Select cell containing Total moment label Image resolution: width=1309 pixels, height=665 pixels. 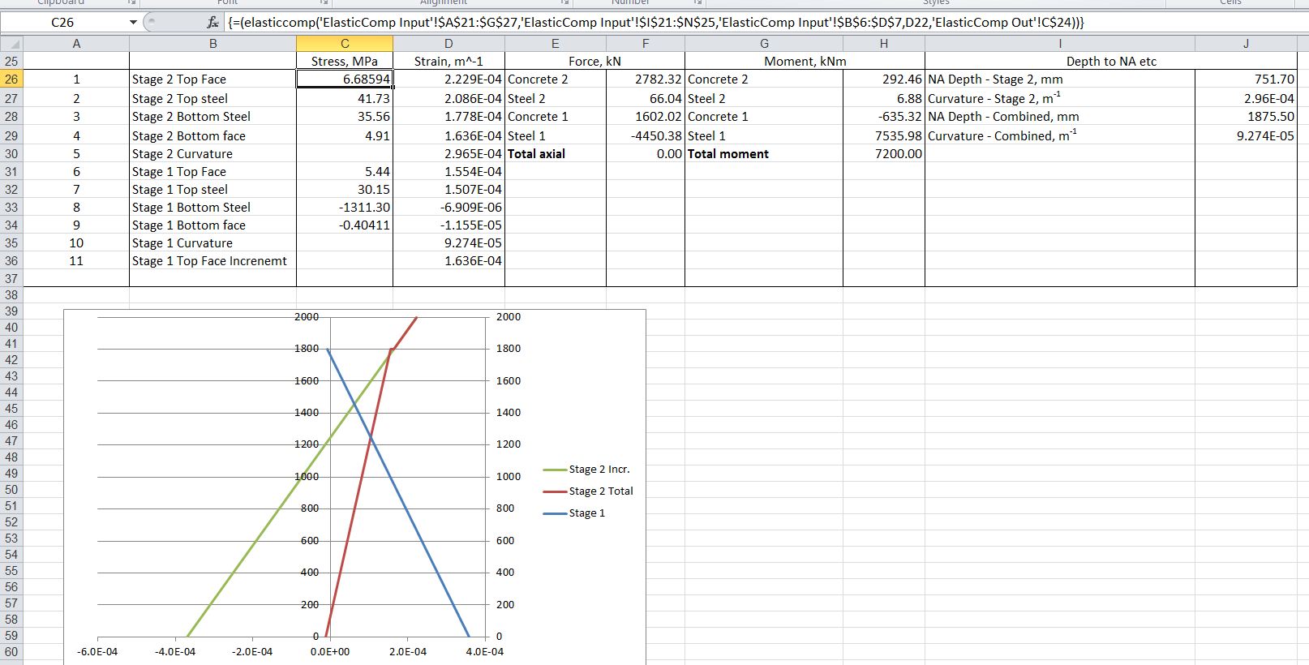pos(762,154)
